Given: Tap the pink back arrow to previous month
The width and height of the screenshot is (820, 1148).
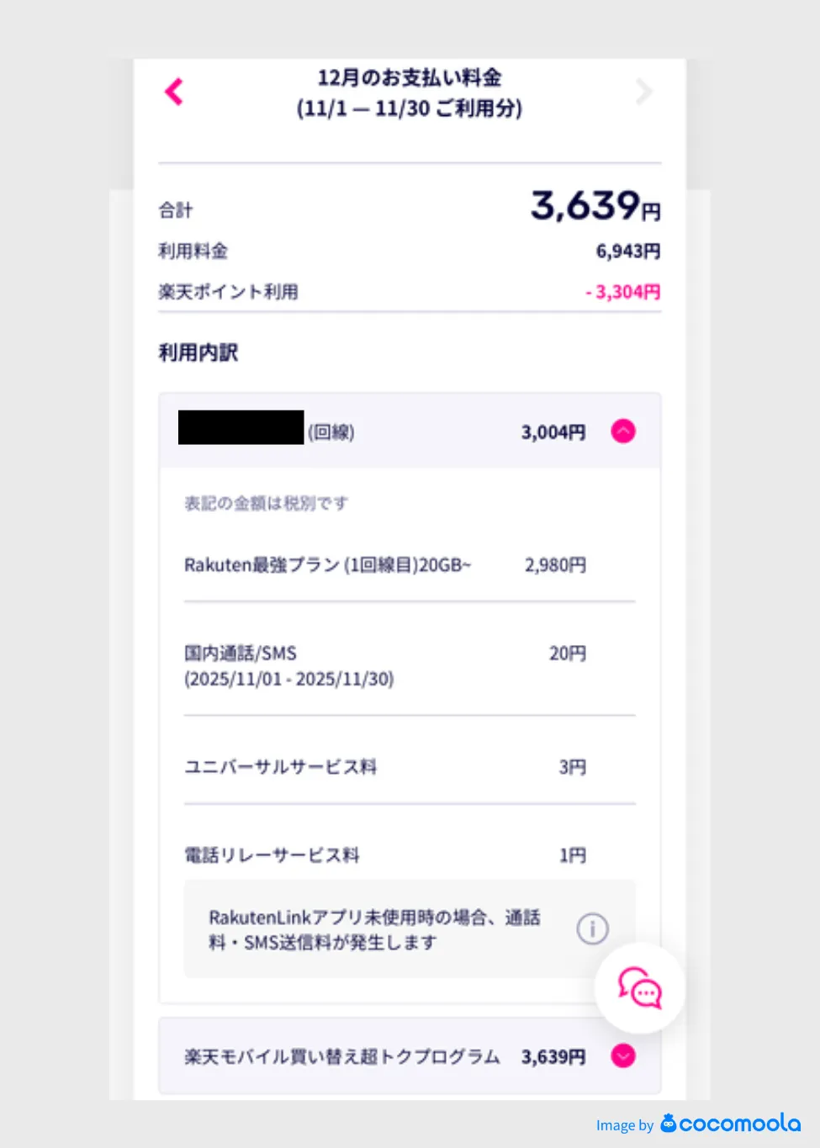Looking at the screenshot, I should coord(173,92).
